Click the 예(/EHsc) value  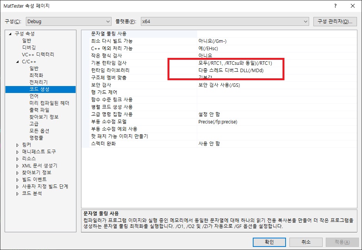click(208, 49)
